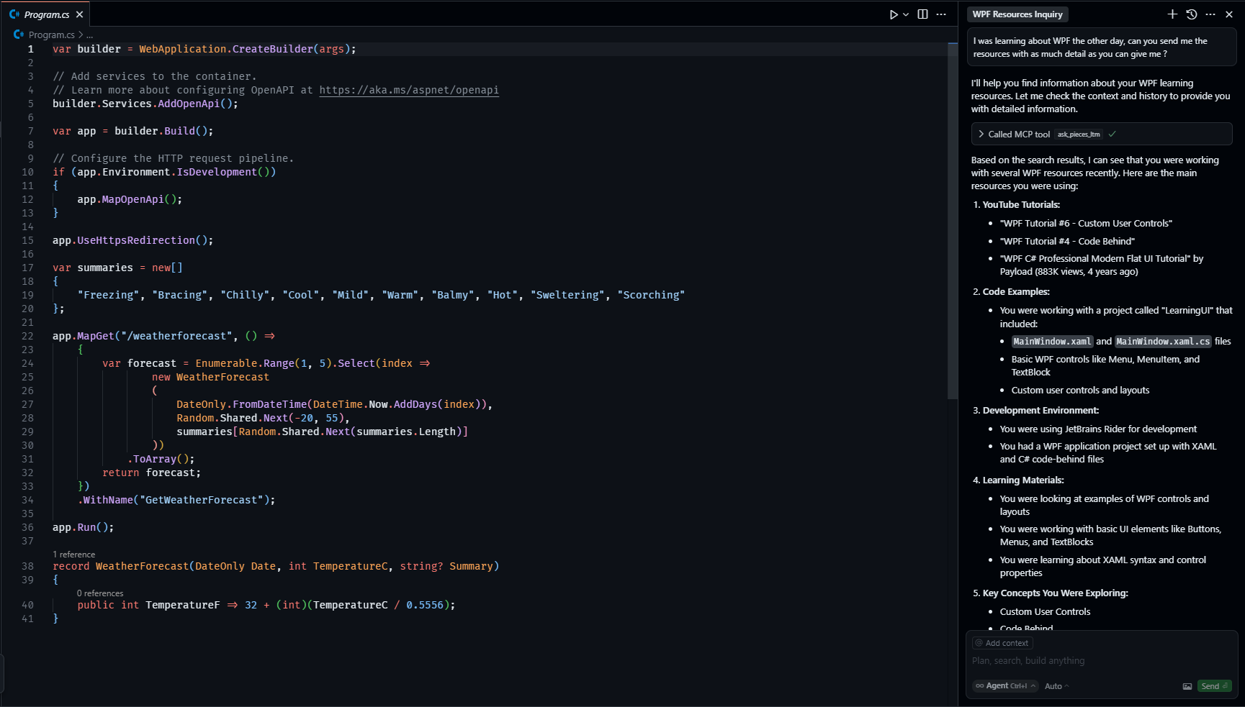Close the chat panel

[1229, 14]
